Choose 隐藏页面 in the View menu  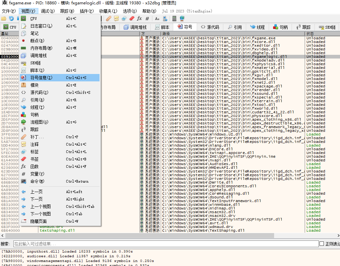60,221
